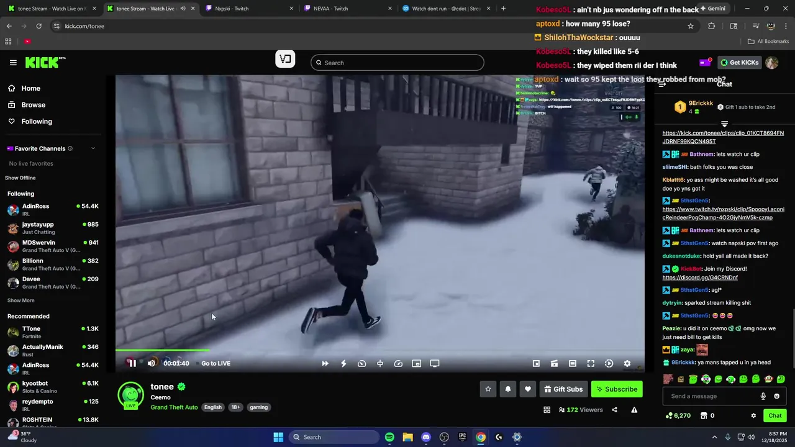The image size is (795, 447).
Task: Open reydempto recommended channel
Action: click(53, 405)
